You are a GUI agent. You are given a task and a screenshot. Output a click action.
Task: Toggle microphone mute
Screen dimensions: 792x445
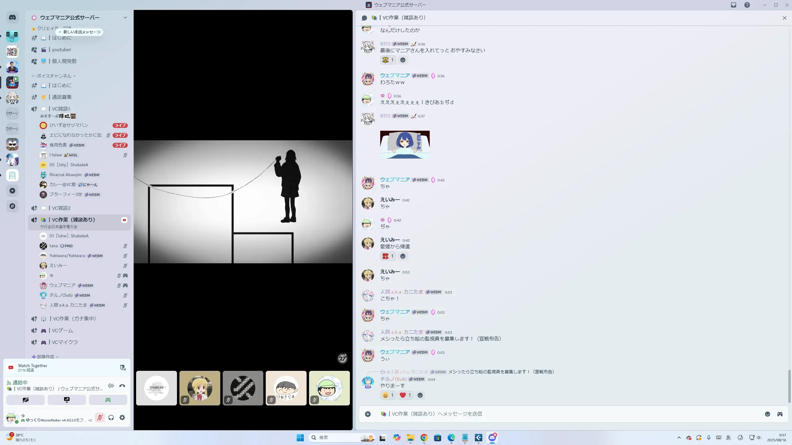coord(100,417)
